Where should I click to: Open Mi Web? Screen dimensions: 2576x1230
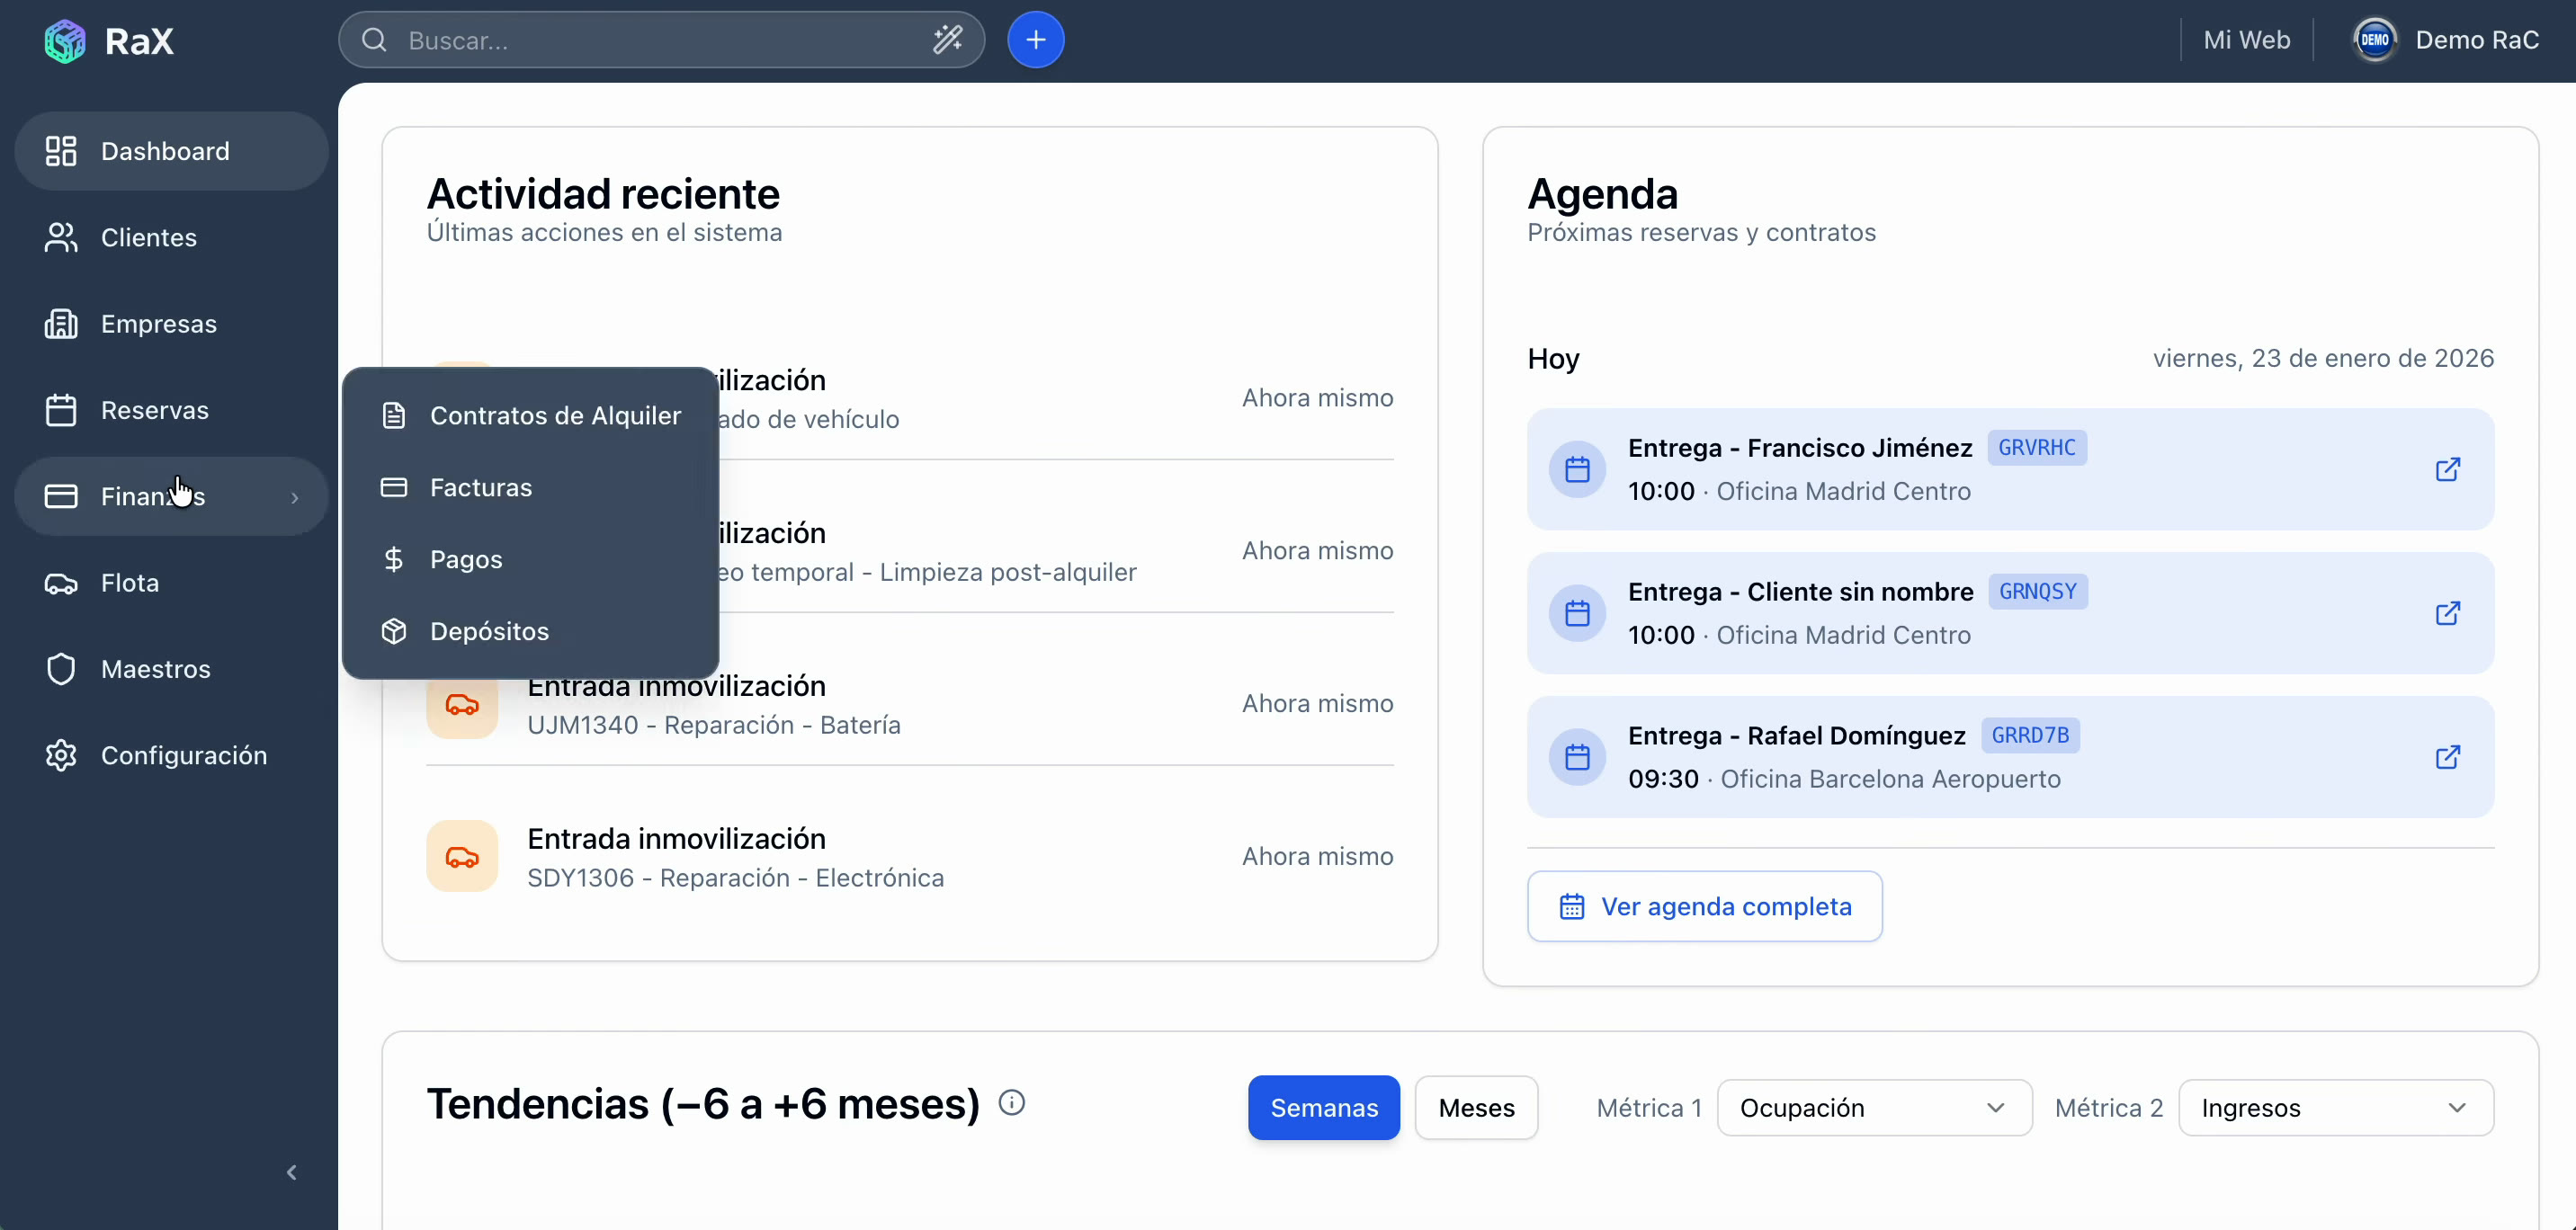tap(2246, 40)
